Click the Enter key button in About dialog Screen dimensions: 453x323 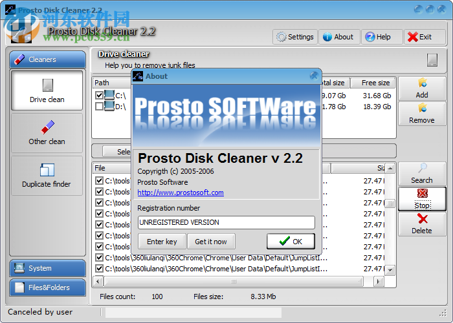pyautogui.click(x=162, y=242)
